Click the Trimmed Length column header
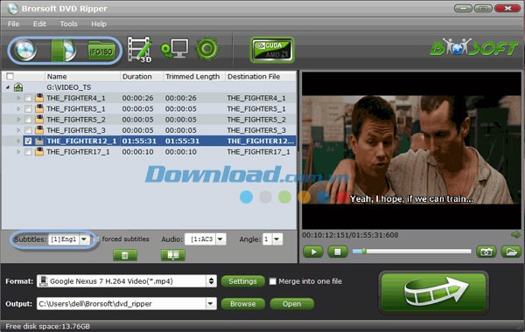This screenshot has width=525, height=332. [x=194, y=77]
